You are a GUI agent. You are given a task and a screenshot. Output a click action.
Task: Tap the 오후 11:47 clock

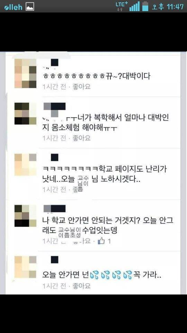(x=168, y=7)
